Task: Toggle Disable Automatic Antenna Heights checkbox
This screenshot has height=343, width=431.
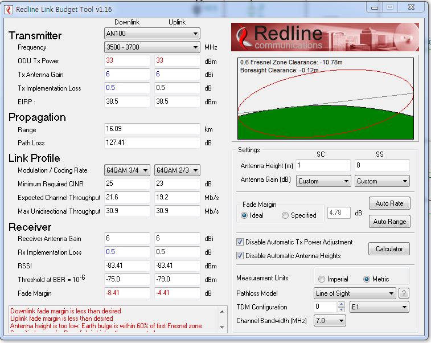Action: click(x=240, y=256)
